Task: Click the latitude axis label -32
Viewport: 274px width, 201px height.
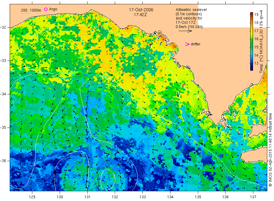Action: (x=3, y=27)
